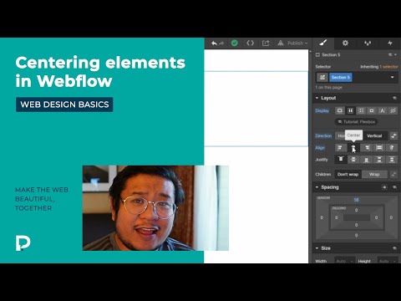
Task: Click the Redo arrow in the top bar
Action: pos(221,43)
